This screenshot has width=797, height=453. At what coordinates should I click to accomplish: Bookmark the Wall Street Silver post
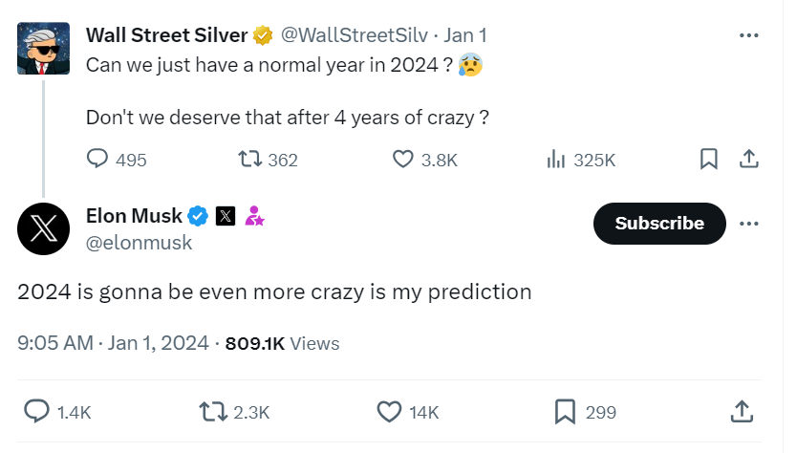point(709,160)
